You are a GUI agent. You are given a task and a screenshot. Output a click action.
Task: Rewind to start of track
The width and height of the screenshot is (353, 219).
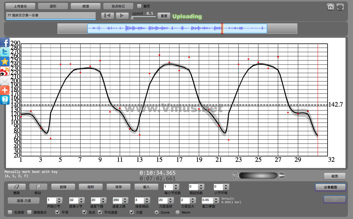coord(107,16)
